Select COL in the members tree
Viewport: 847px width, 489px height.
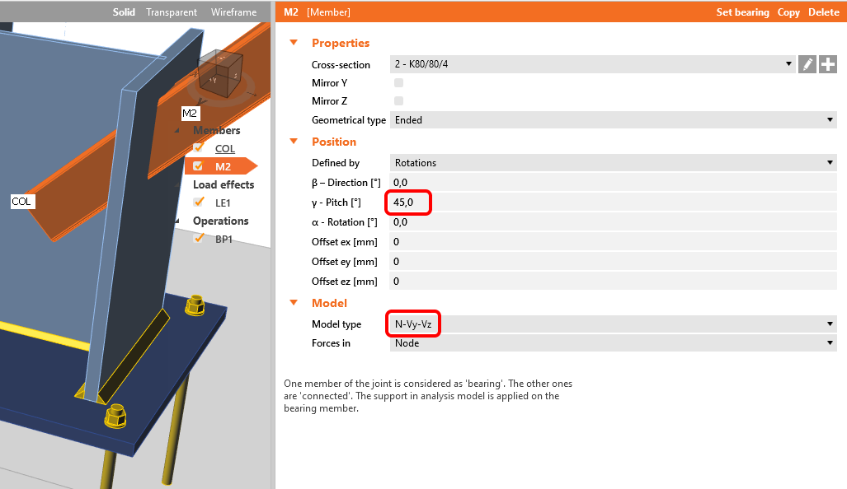coord(224,149)
